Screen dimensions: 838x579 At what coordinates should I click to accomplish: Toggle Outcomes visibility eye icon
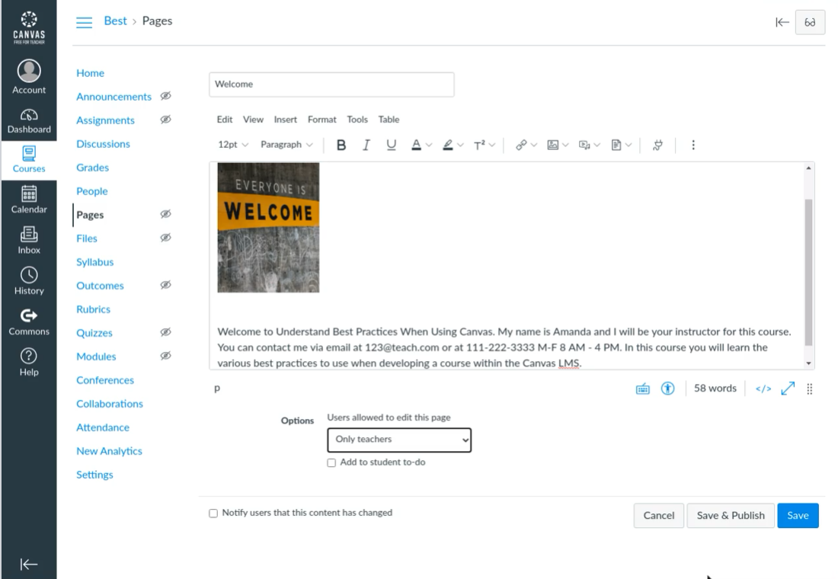[x=165, y=284]
